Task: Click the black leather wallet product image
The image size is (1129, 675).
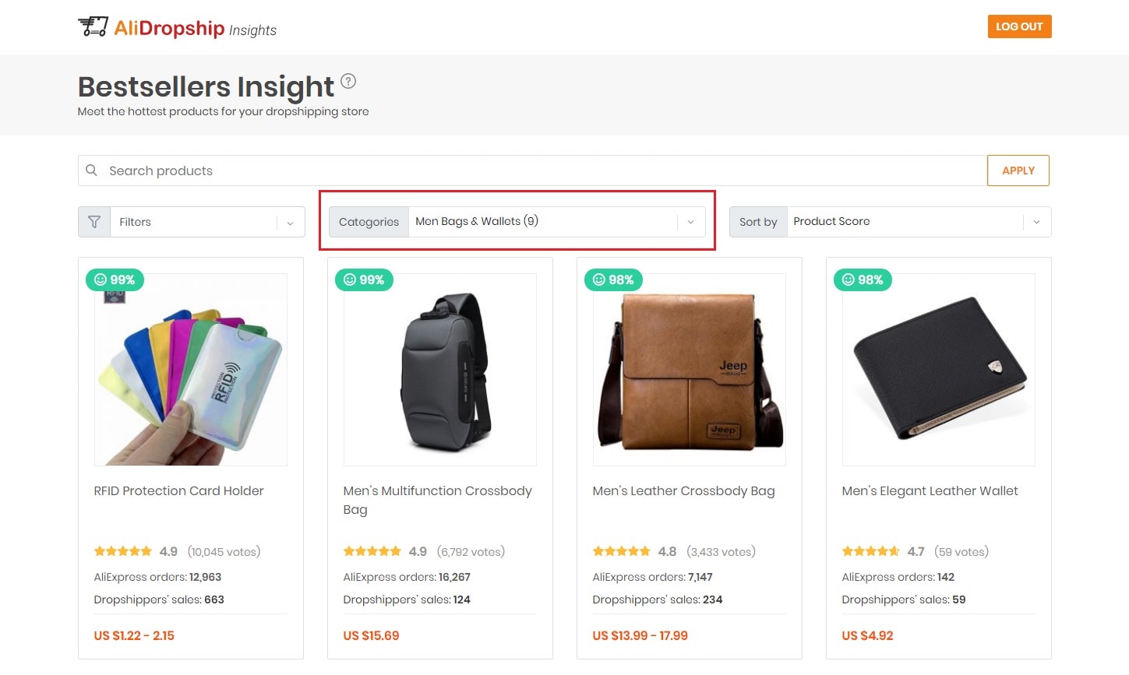Action: point(938,370)
